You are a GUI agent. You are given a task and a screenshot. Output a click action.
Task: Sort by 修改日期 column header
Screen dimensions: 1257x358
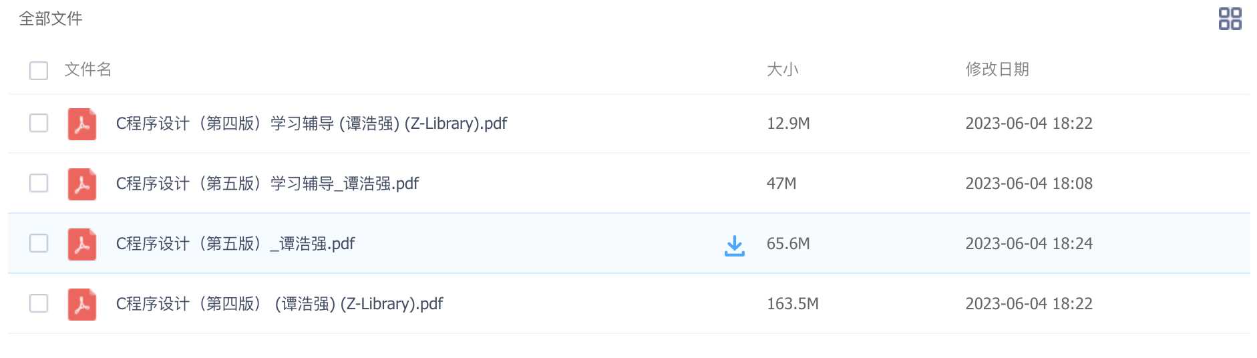click(997, 69)
